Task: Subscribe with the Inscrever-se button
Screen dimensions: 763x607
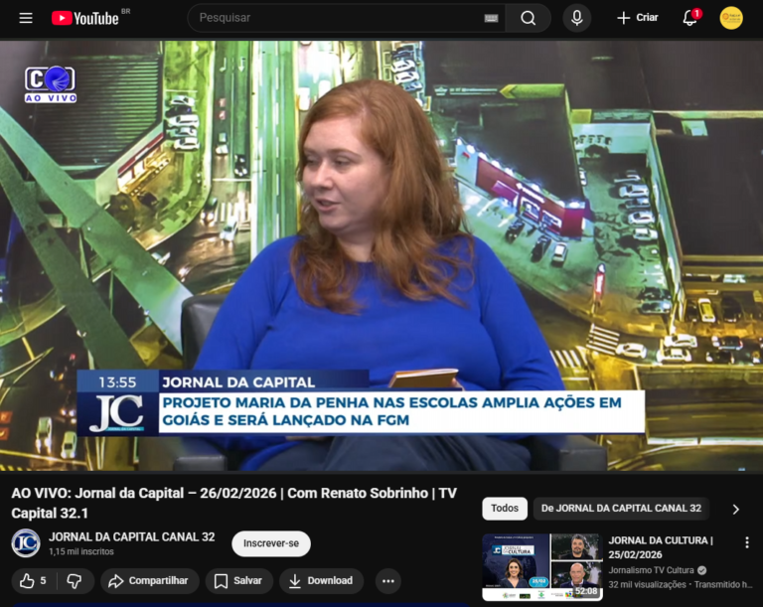Action: click(271, 543)
